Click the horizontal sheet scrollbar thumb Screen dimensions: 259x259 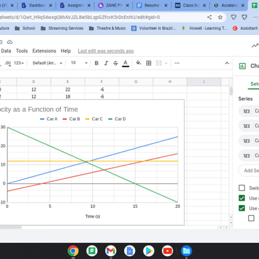coord(11,227)
